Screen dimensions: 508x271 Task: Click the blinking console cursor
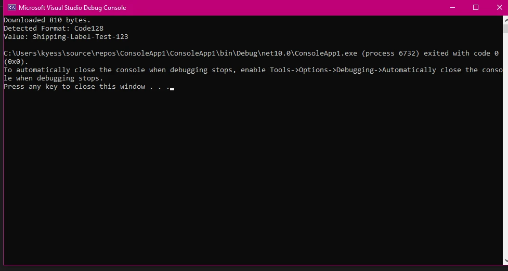[x=172, y=88]
